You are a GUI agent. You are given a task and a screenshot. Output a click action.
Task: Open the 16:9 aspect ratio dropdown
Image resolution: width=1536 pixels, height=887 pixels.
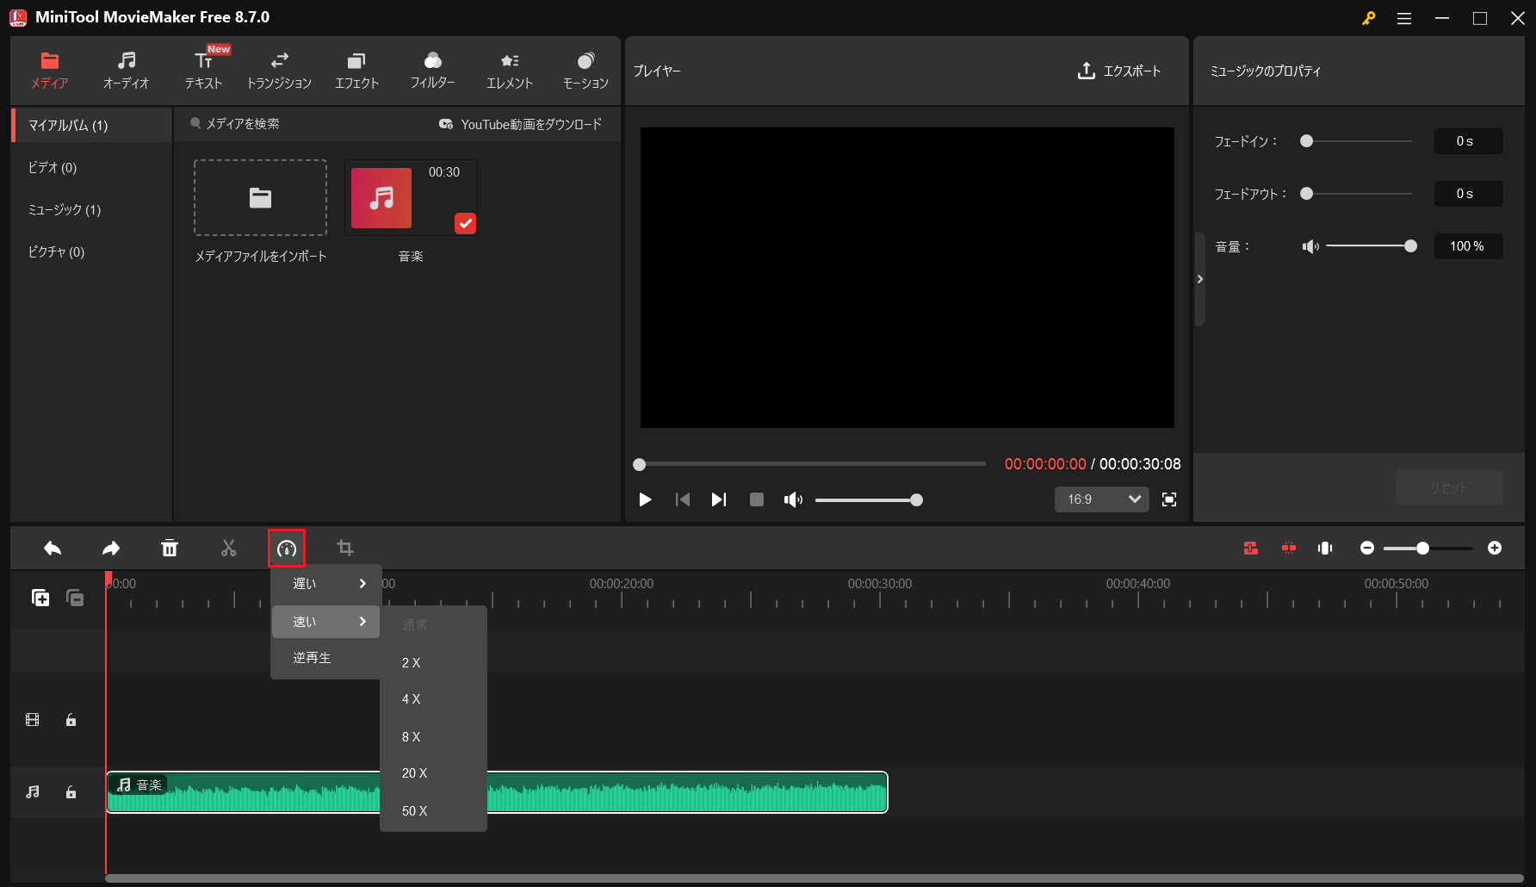click(x=1101, y=499)
